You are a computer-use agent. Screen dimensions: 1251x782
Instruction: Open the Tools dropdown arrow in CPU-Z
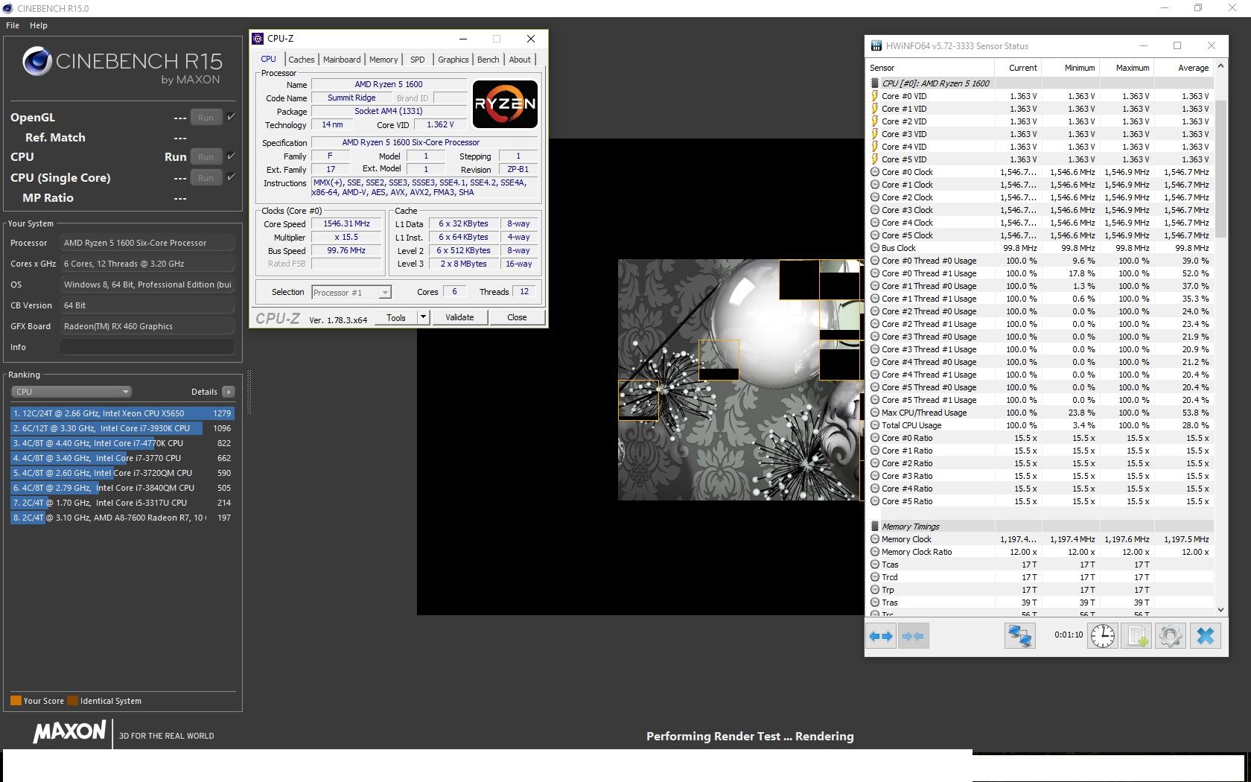coord(423,317)
